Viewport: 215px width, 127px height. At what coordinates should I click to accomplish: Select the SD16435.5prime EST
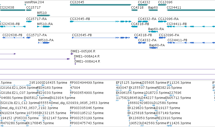pos(43,85)
